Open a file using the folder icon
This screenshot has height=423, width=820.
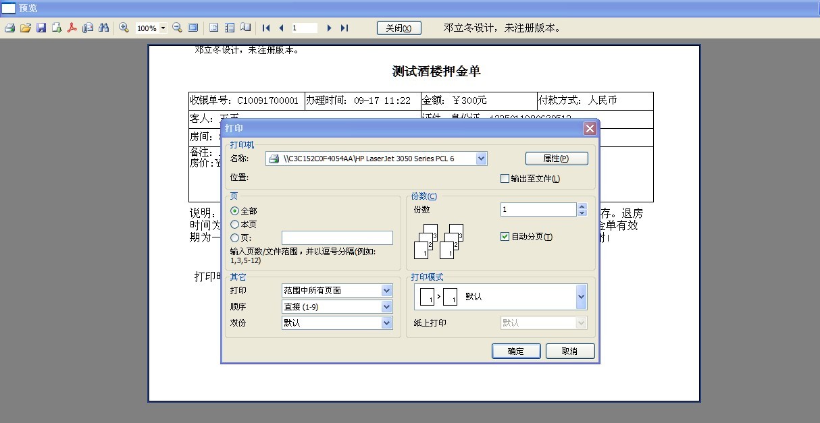(x=25, y=28)
